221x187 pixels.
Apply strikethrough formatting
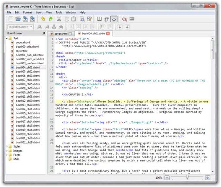point(61,27)
